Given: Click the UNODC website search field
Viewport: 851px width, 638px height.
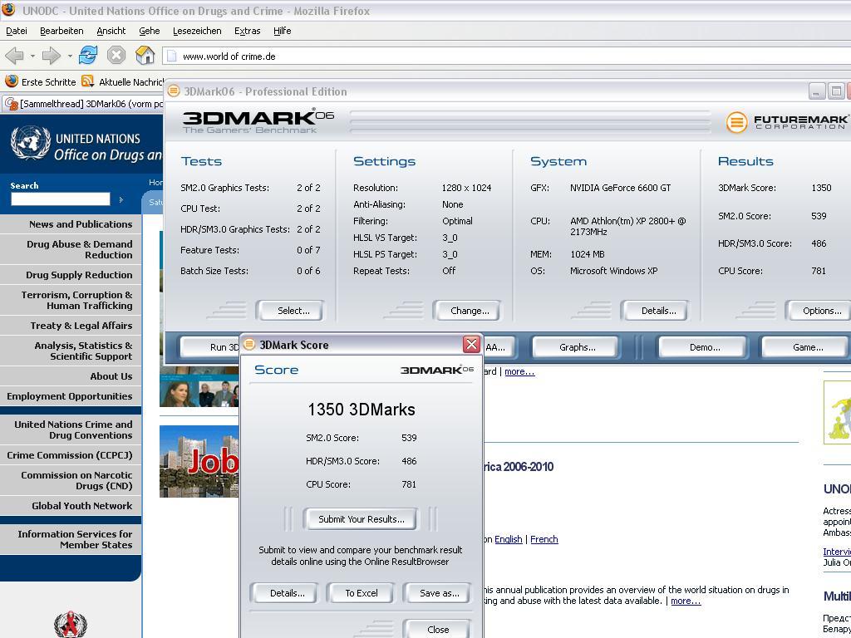Looking at the screenshot, I should pos(60,199).
